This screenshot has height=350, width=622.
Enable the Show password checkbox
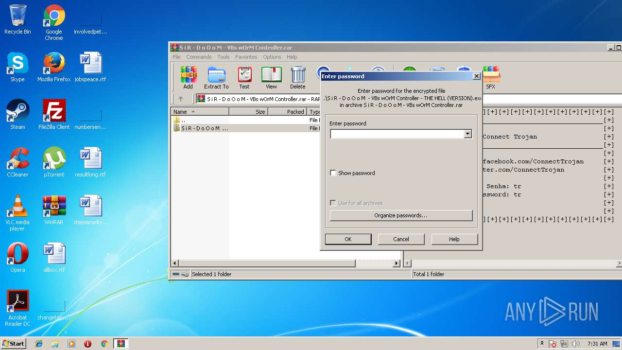click(333, 173)
